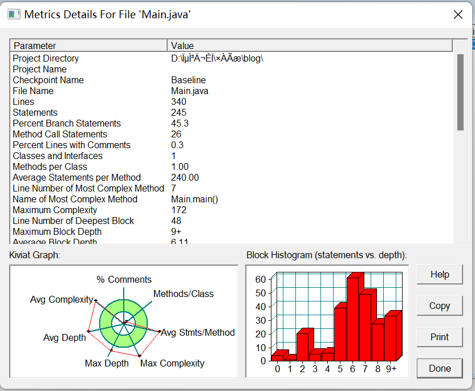The width and height of the screenshot is (475, 391).
Task: Select the Project Name row
Action: (232, 69)
